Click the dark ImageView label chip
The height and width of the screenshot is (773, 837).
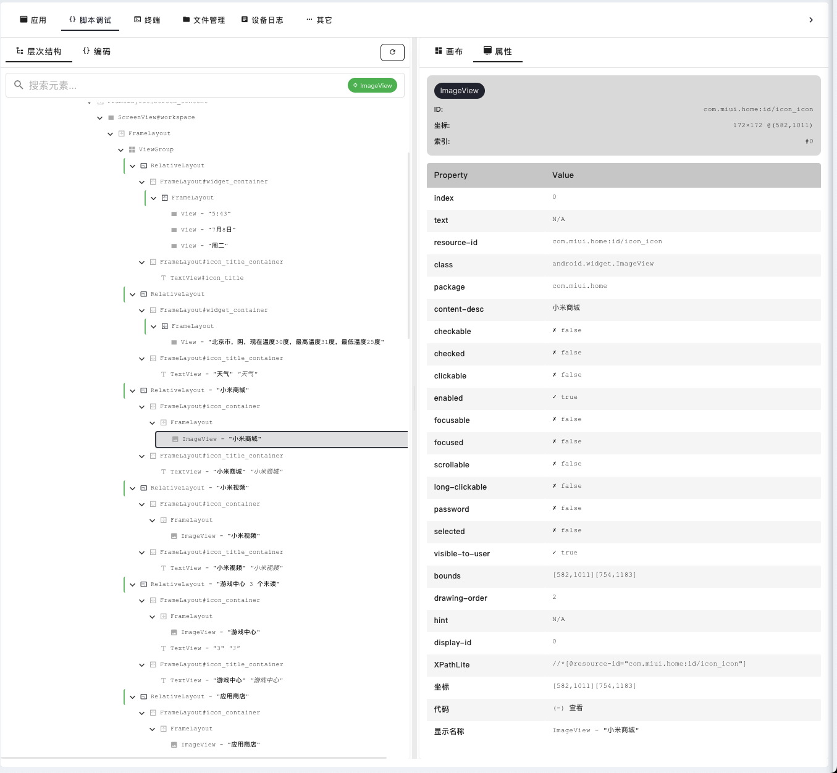point(460,91)
